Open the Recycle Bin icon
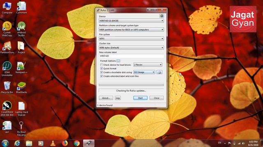 pos(7,87)
